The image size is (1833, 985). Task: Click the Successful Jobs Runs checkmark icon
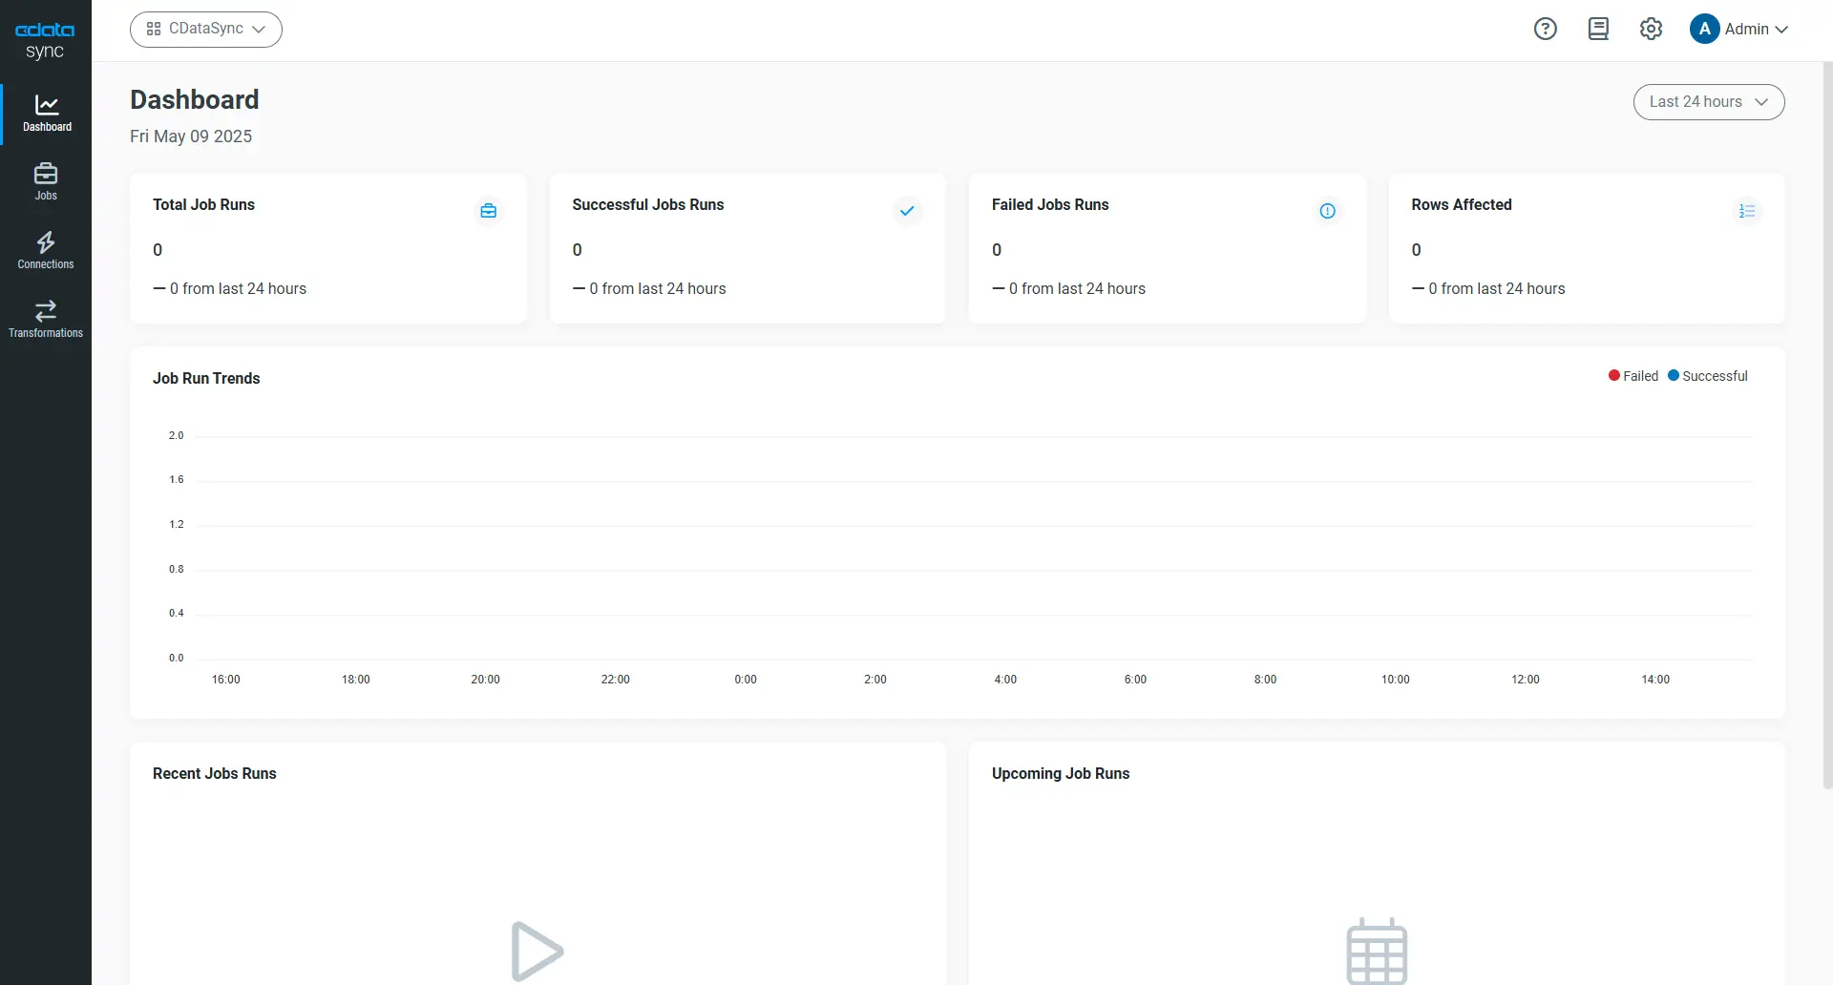pyautogui.click(x=907, y=211)
